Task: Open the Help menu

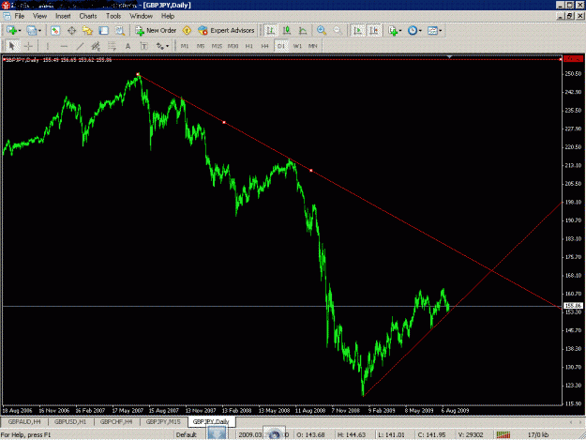Action: pyautogui.click(x=168, y=16)
